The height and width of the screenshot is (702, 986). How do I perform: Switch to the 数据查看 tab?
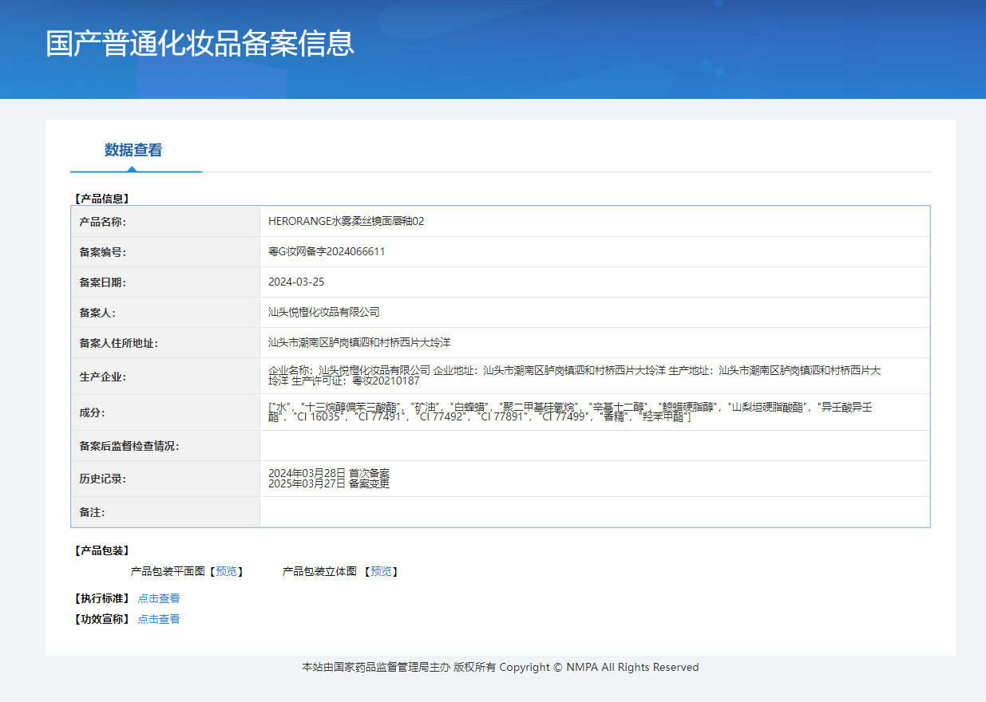[133, 150]
